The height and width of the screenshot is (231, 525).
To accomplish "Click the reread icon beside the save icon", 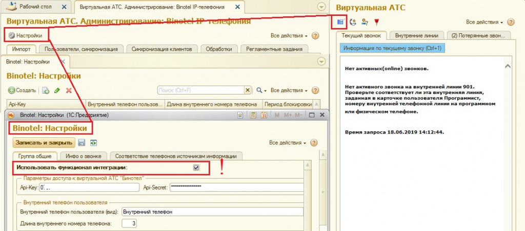I will 93,143.
